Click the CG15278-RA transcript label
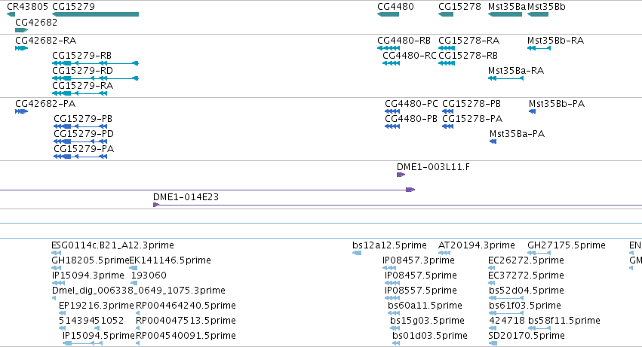The width and height of the screenshot is (642, 347). (468, 41)
